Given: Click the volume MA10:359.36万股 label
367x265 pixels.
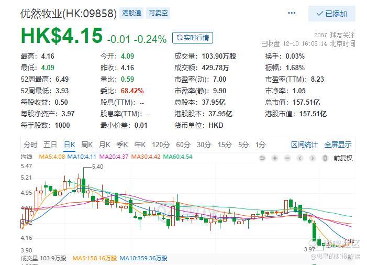Looking at the screenshot, I should tap(143, 258).
